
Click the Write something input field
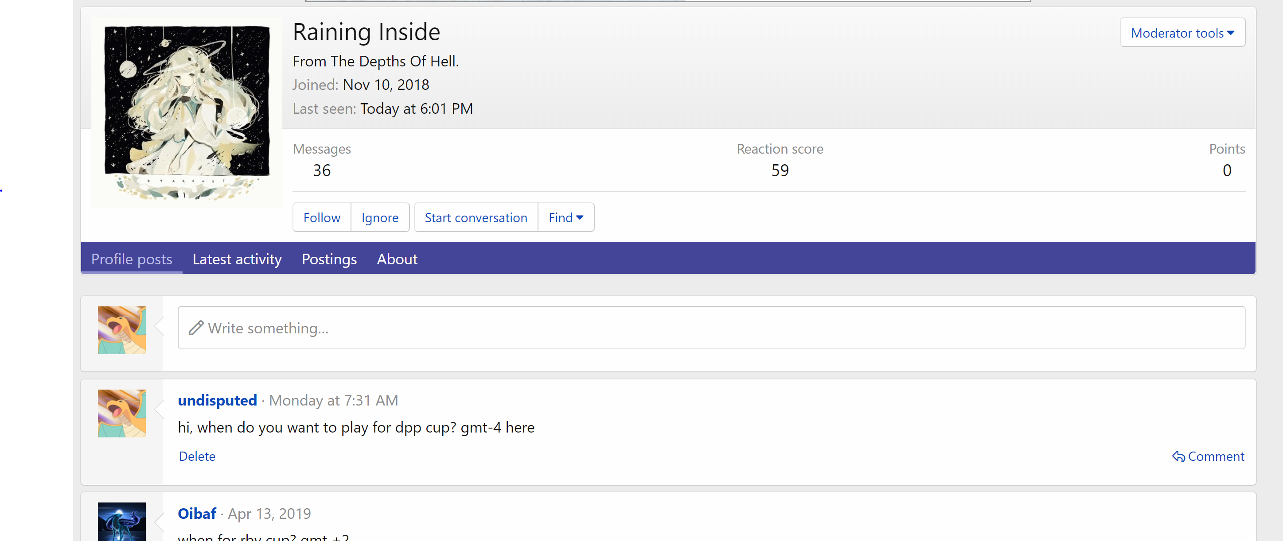tap(711, 328)
